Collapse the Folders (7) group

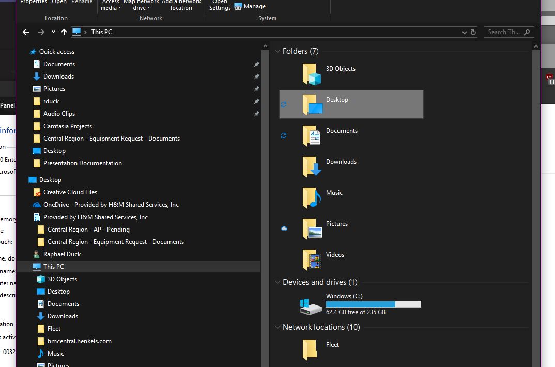pyautogui.click(x=277, y=51)
